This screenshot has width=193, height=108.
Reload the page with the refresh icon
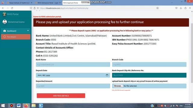[x=12, y=8]
